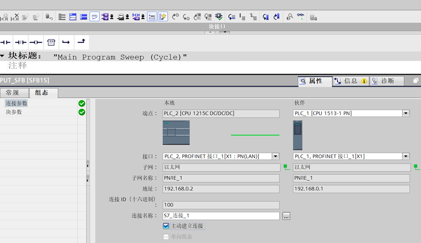
Task: Insert a normally closed contact
Action: 20,42
